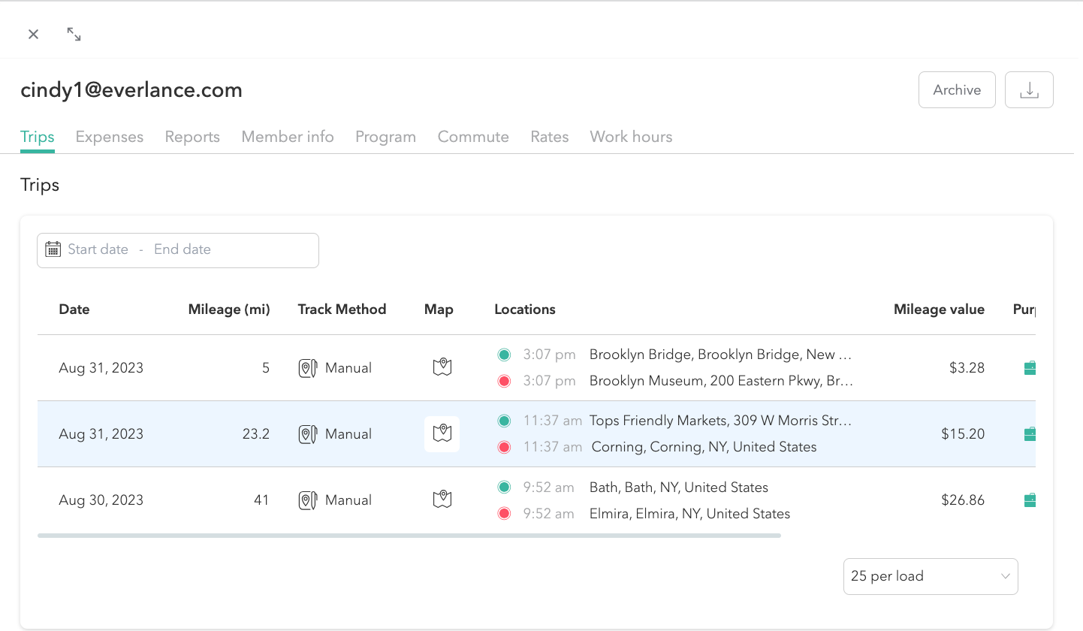Viewport: 1083px width, 631px height.
Task: Open map for the Brooklyn Bridge trip
Action: tap(442, 367)
